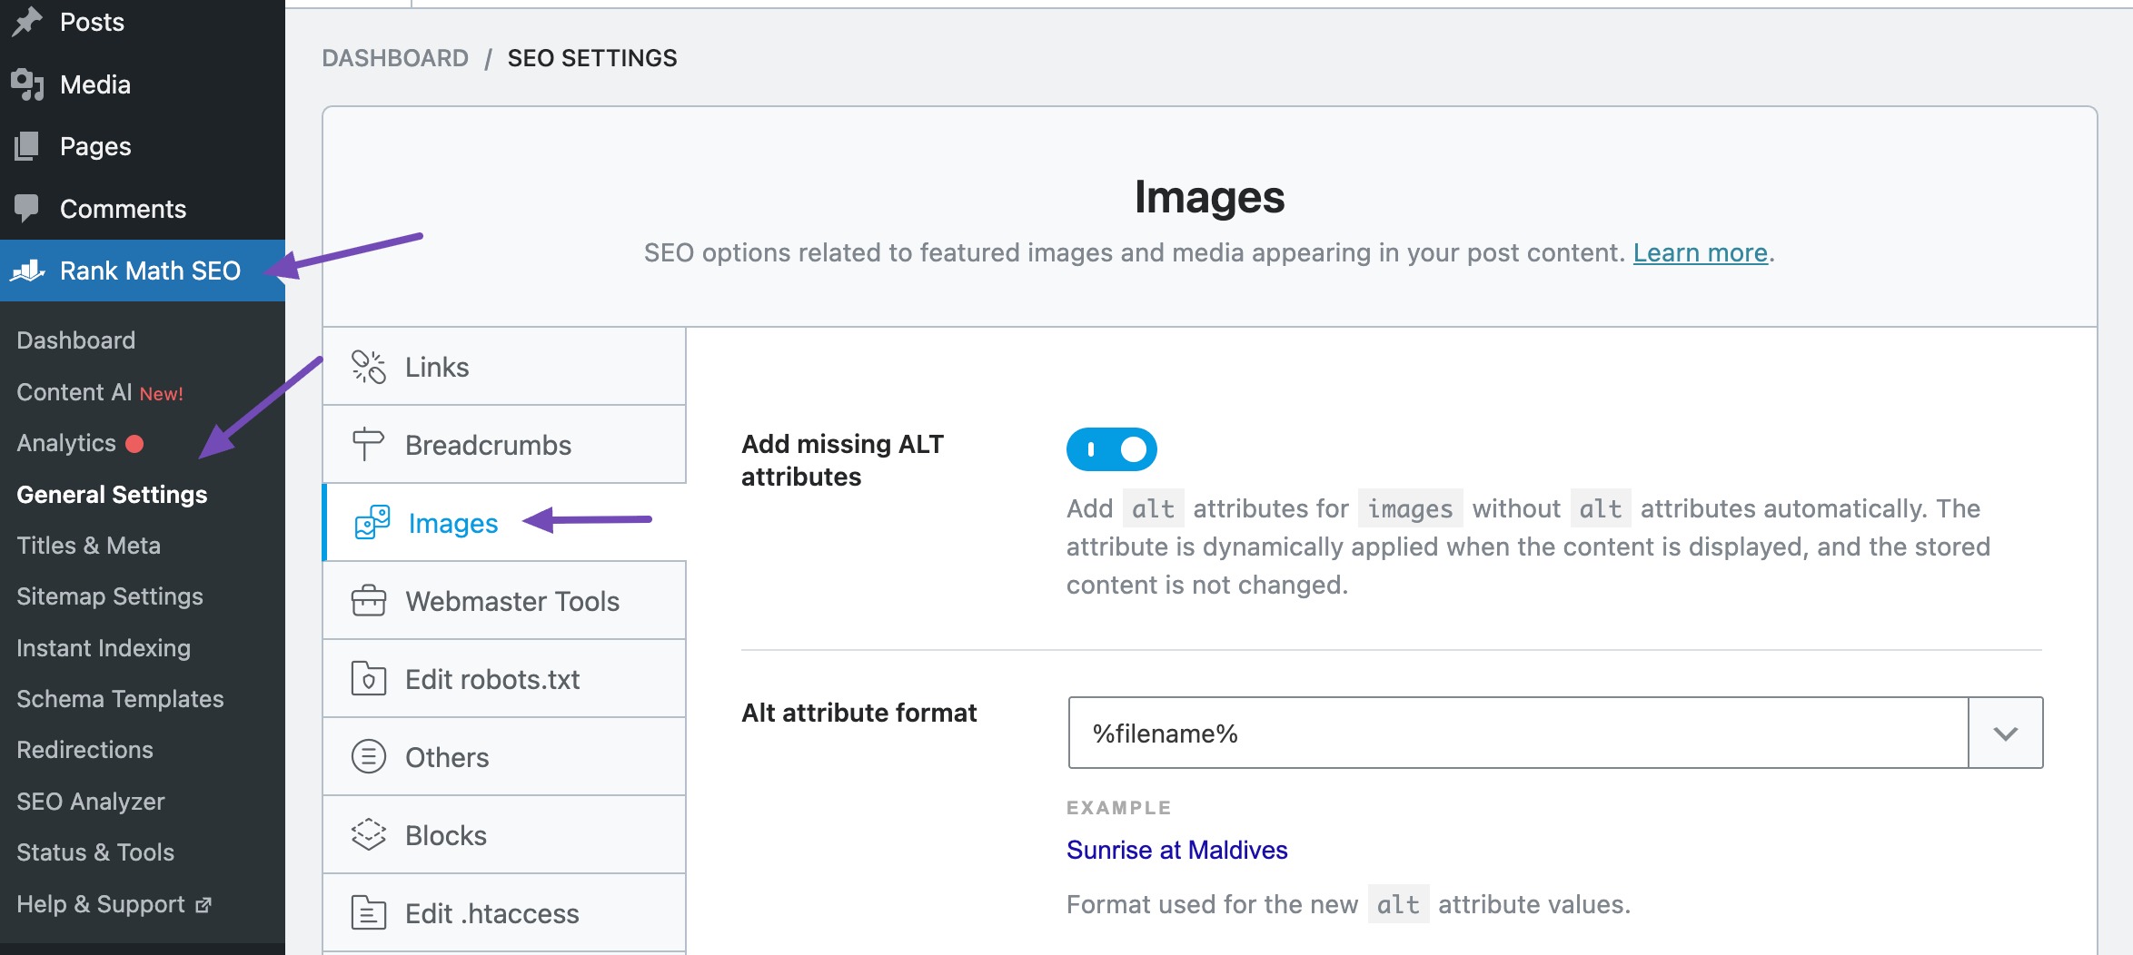Open Webmaster Tools via its briefcase icon

click(x=369, y=600)
